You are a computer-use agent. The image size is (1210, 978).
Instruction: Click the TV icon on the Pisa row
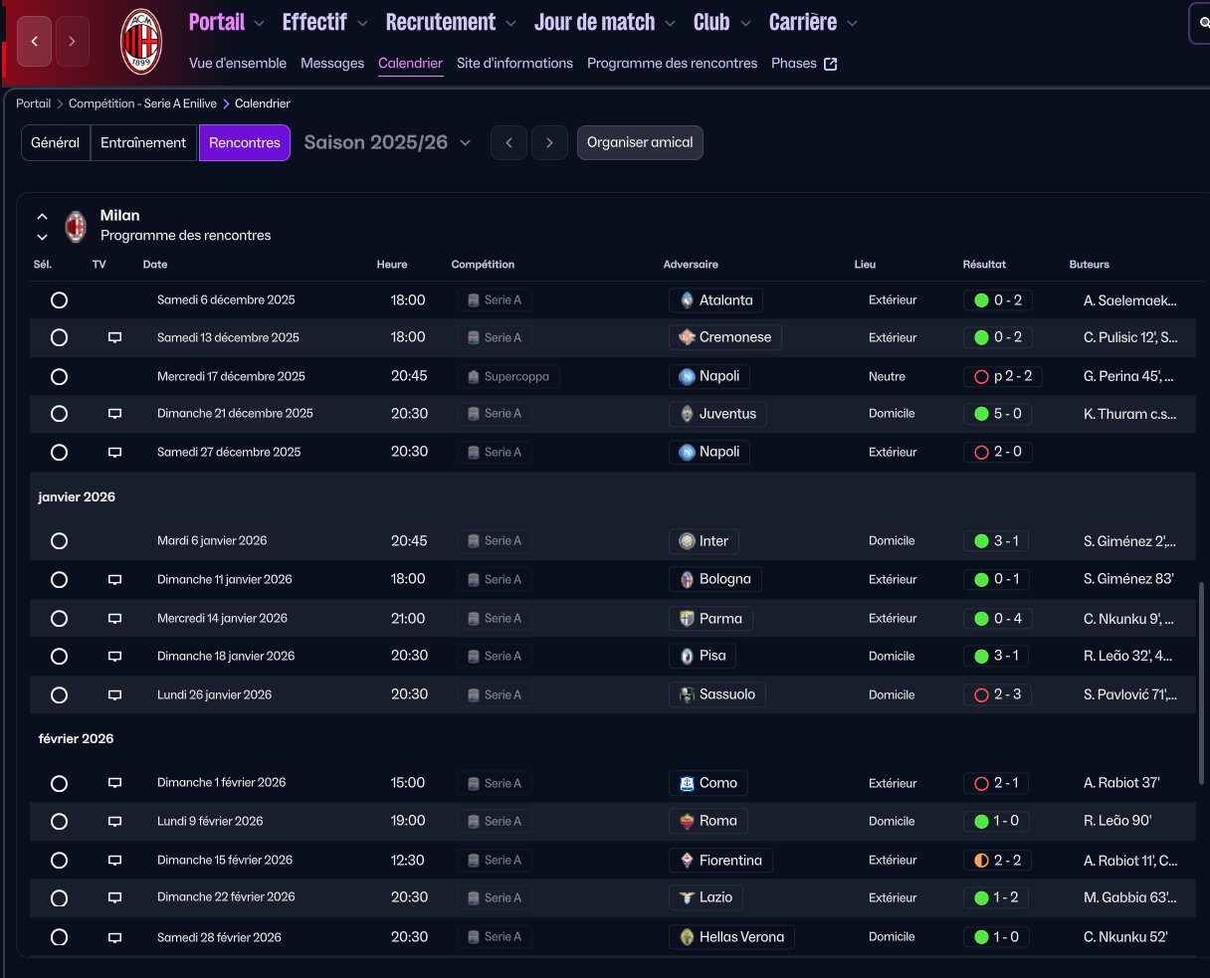pyautogui.click(x=114, y=657)
